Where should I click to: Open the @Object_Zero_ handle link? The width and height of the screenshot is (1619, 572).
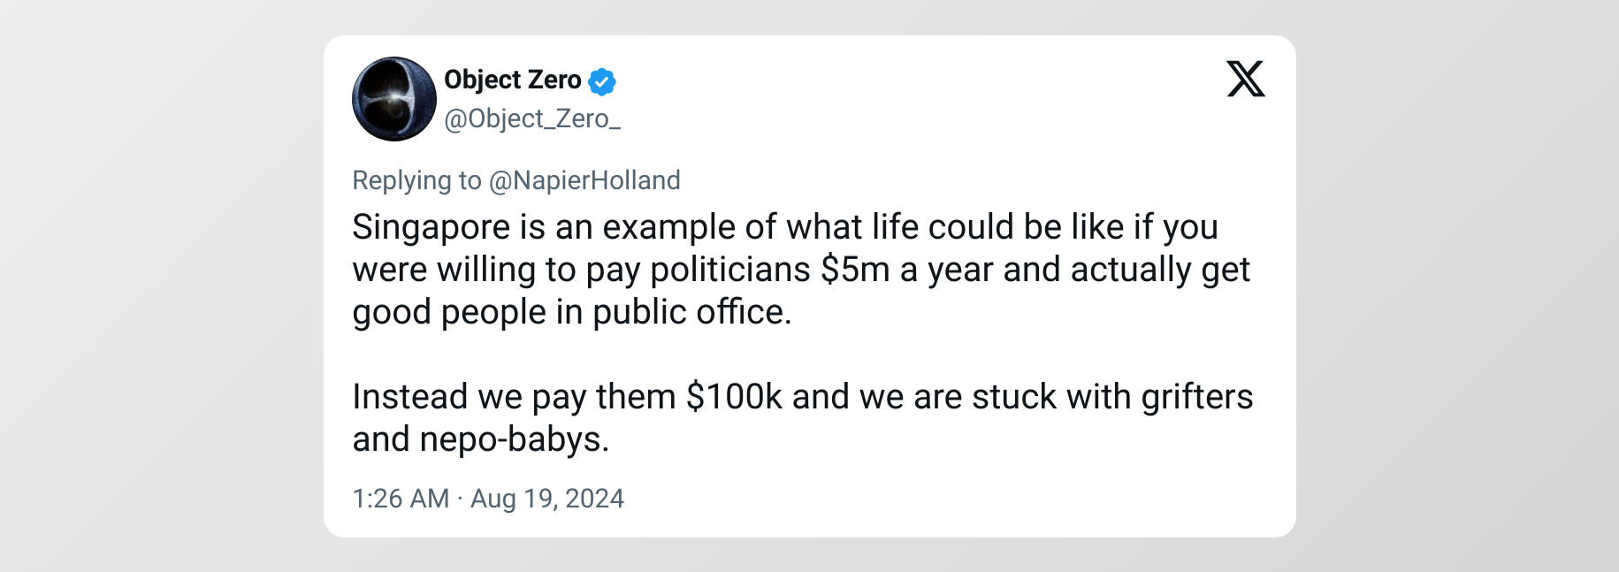(531, 118)
